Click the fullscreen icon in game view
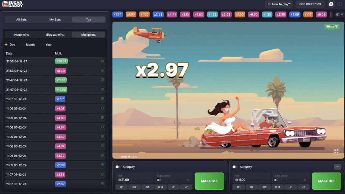345x194 pixels. point(336,151)
